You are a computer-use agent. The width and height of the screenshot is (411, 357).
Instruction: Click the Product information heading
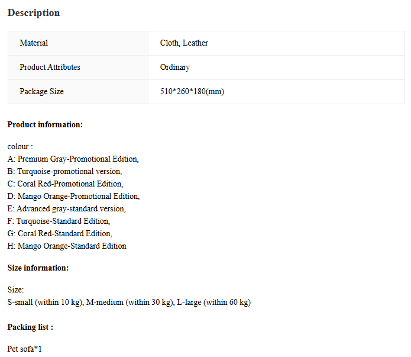tap(45, 124)
